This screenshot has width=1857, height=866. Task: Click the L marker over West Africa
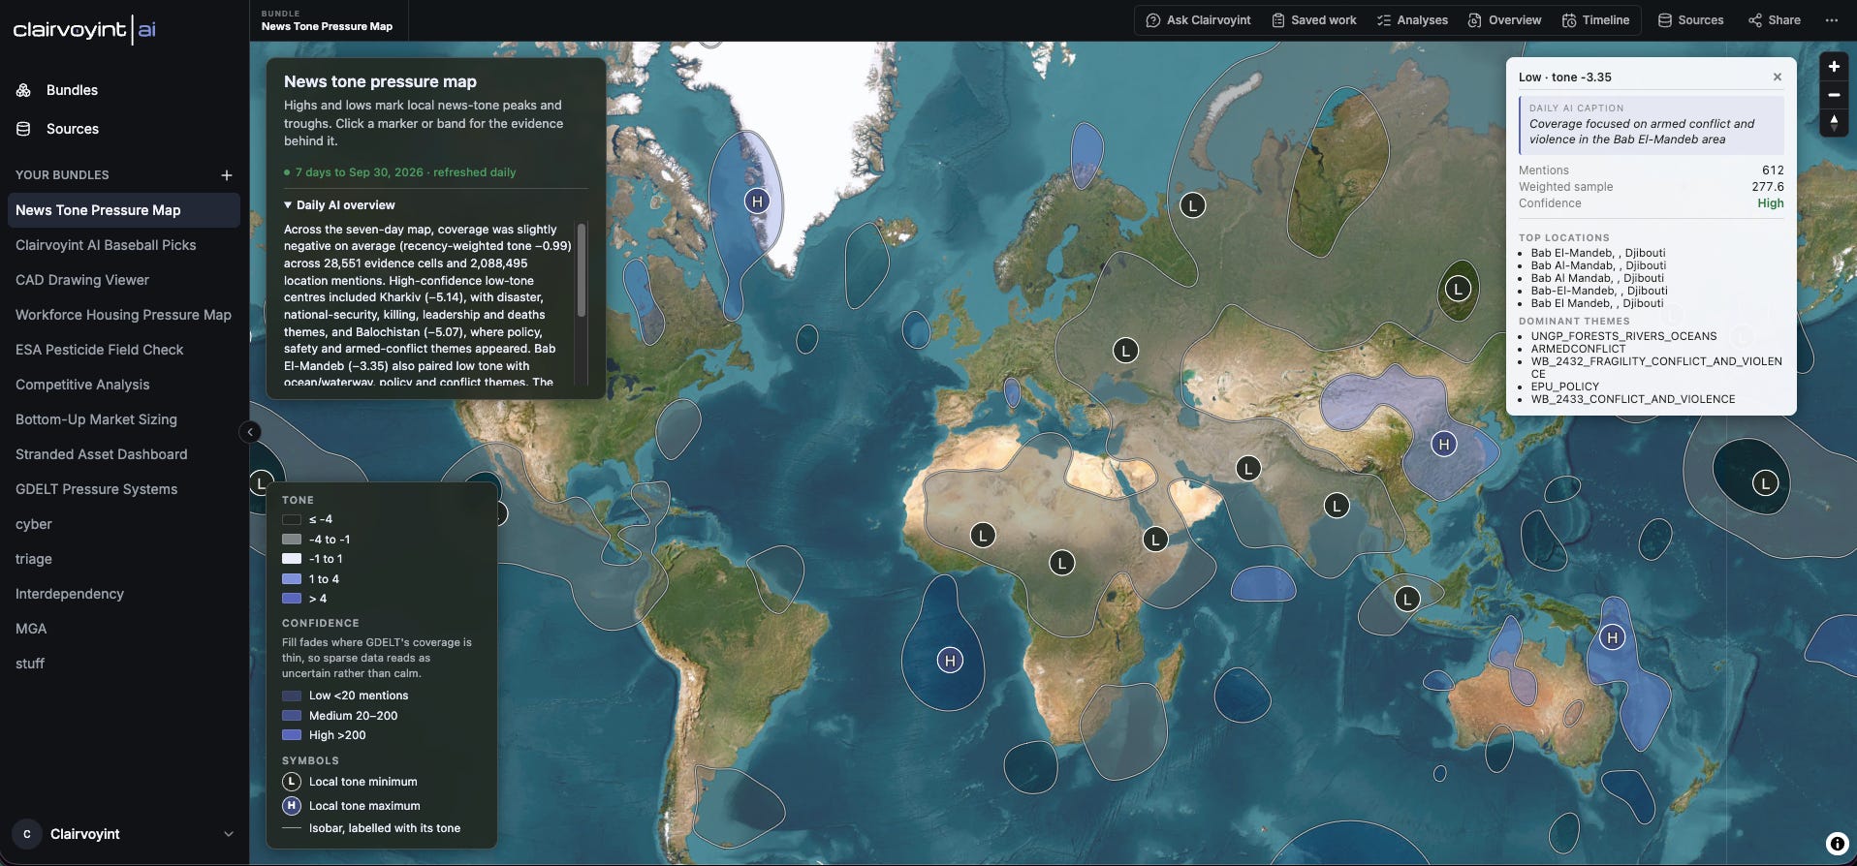click(983, 535)
